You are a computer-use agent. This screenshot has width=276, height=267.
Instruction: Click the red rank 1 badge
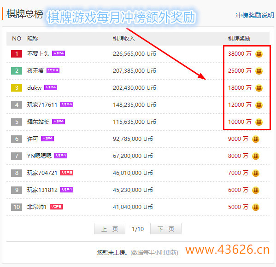(x=17, y=54)
